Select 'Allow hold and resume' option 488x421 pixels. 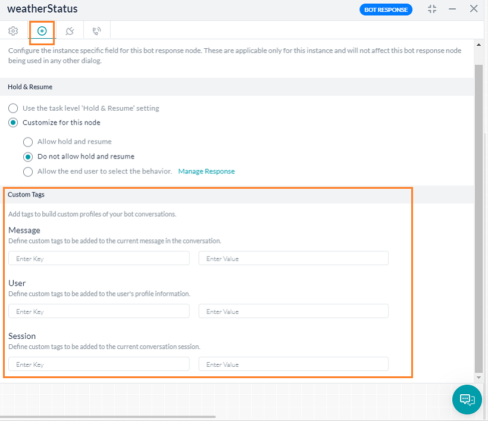[28, 142]
